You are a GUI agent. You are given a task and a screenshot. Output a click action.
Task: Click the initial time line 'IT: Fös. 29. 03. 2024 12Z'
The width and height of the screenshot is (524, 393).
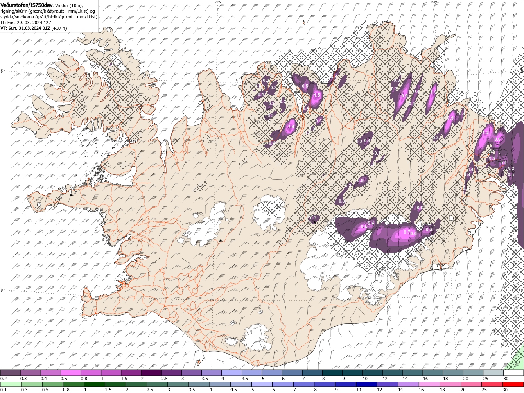pyautogui.click(x=25, y=23)
